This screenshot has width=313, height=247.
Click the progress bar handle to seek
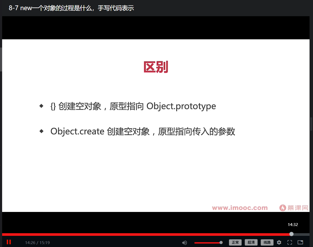tap(291, 234)
